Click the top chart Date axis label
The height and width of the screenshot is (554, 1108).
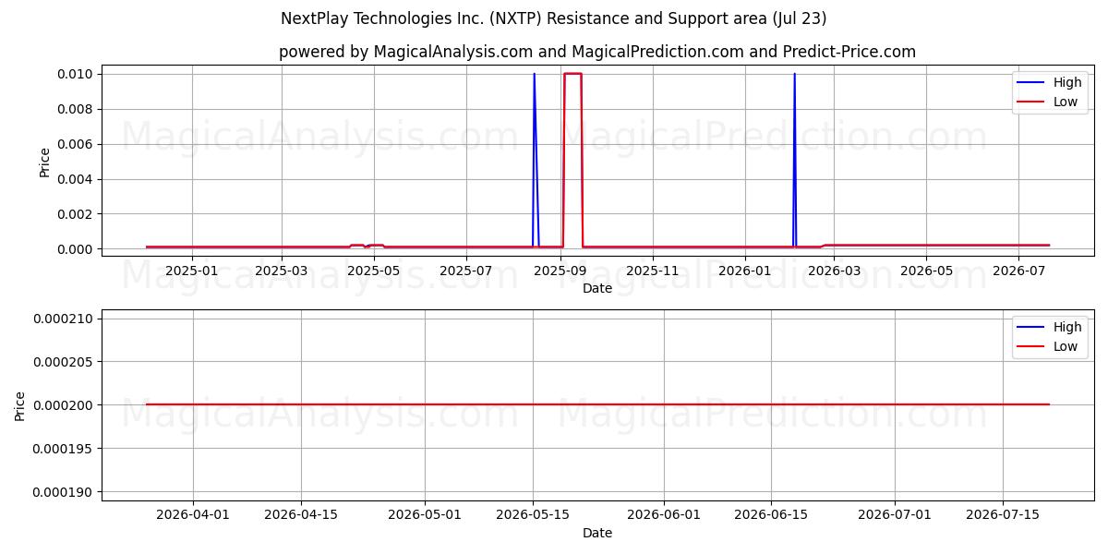[x=597, y=289]
